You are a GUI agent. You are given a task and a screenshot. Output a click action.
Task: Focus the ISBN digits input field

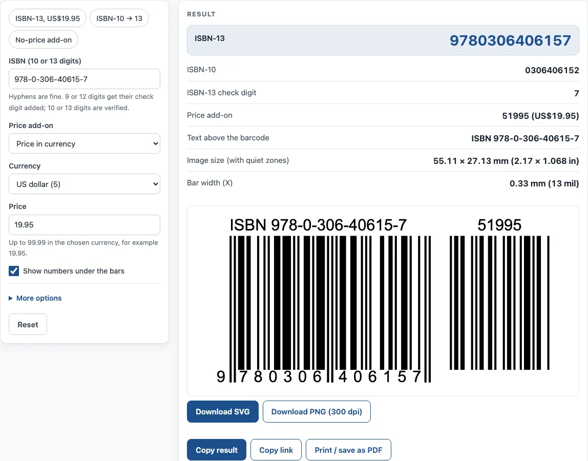click(x=85, y=79)
